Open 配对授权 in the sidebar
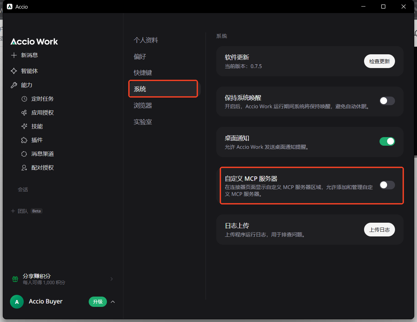417x322 pixels. (x=43, y=168)
